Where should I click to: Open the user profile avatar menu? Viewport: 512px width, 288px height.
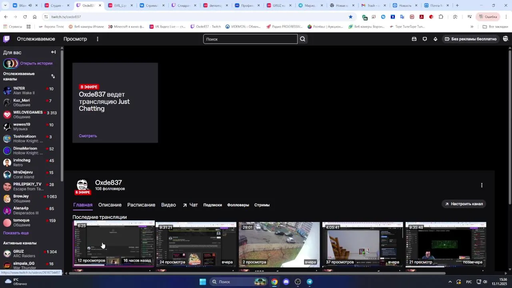(506, 39)
